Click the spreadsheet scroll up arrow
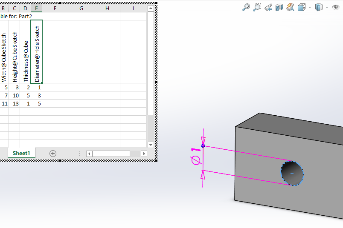 (151, 8)
